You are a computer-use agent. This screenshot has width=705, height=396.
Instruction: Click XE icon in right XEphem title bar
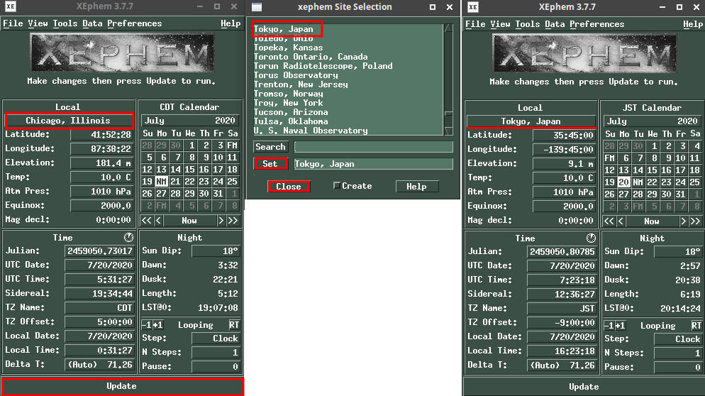[x=472, y=7]
